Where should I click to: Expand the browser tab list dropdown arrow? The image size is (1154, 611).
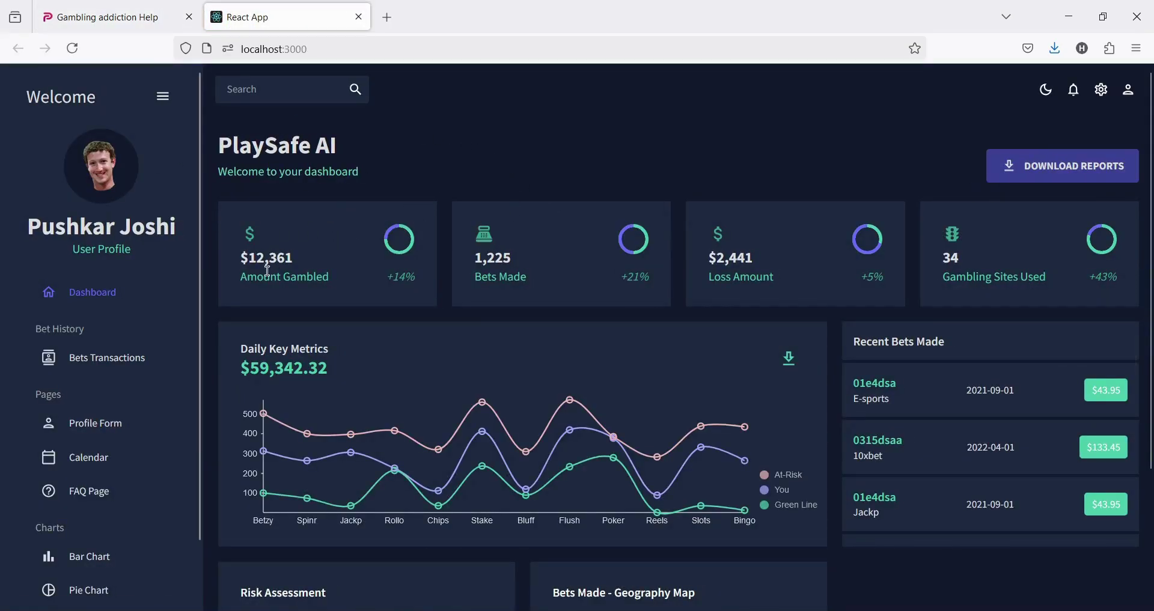coord(1006,17)
